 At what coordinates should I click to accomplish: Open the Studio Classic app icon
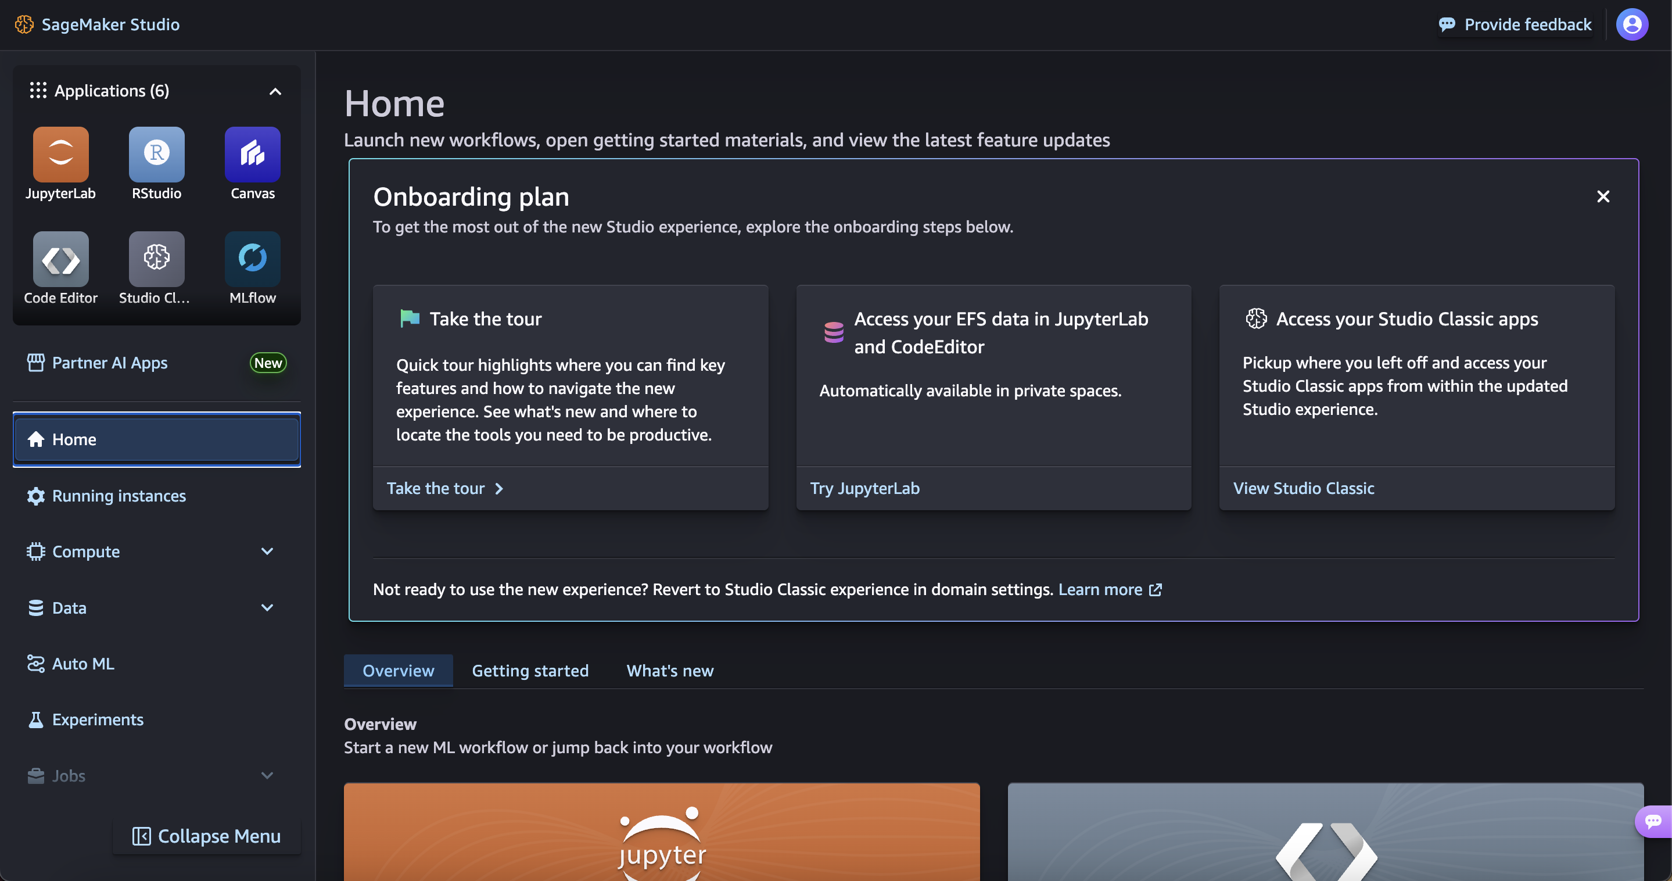pyautogui.click(x=156, y=259)
